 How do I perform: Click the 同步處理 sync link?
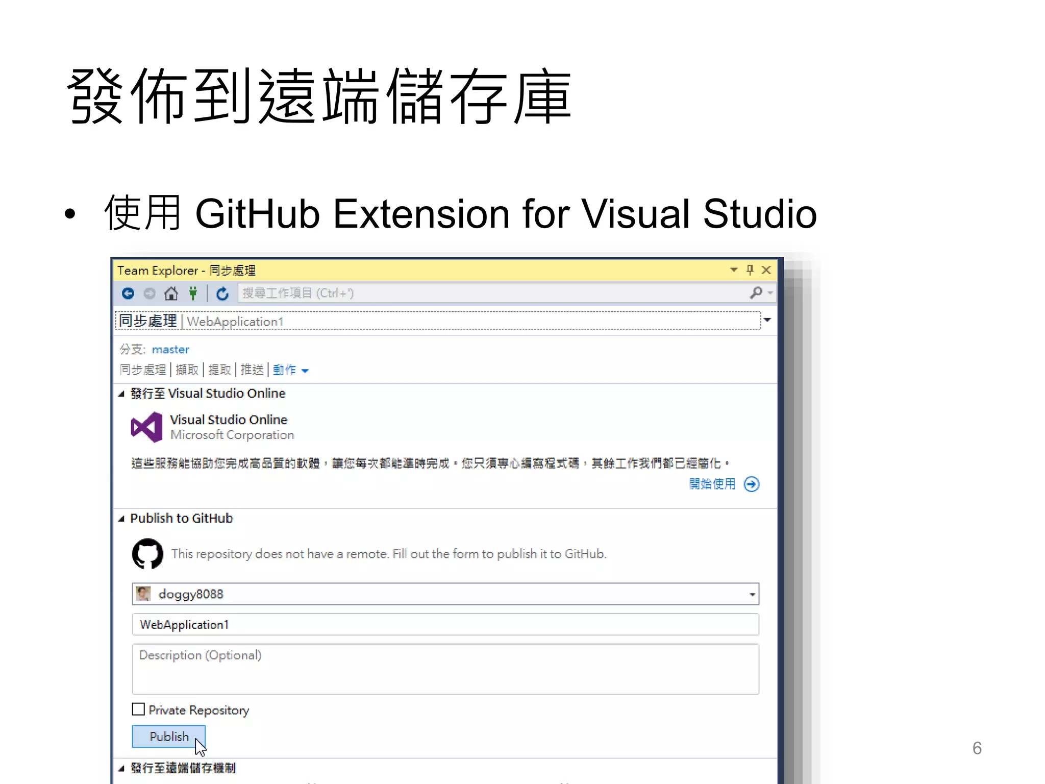(143, 370)
